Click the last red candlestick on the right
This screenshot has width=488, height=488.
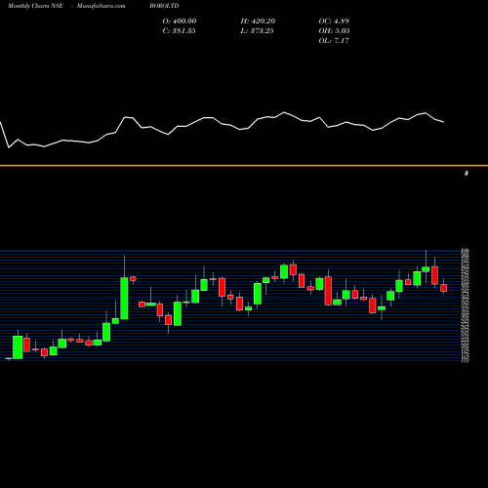pos(444,288)
